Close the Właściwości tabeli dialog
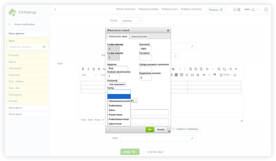The width and height of the screenshot is (276, 161). [168, 31]
